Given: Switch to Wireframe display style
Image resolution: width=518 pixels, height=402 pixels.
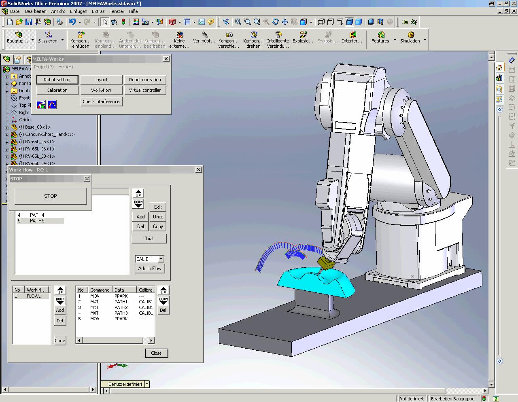Looking at the screenshot, I should [x=321, y=22].
